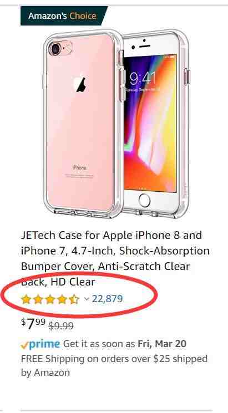Click the Fri, Mar 20 delivery date
Image resolution: width=228 pixels, height=413 pixels.
162,344
